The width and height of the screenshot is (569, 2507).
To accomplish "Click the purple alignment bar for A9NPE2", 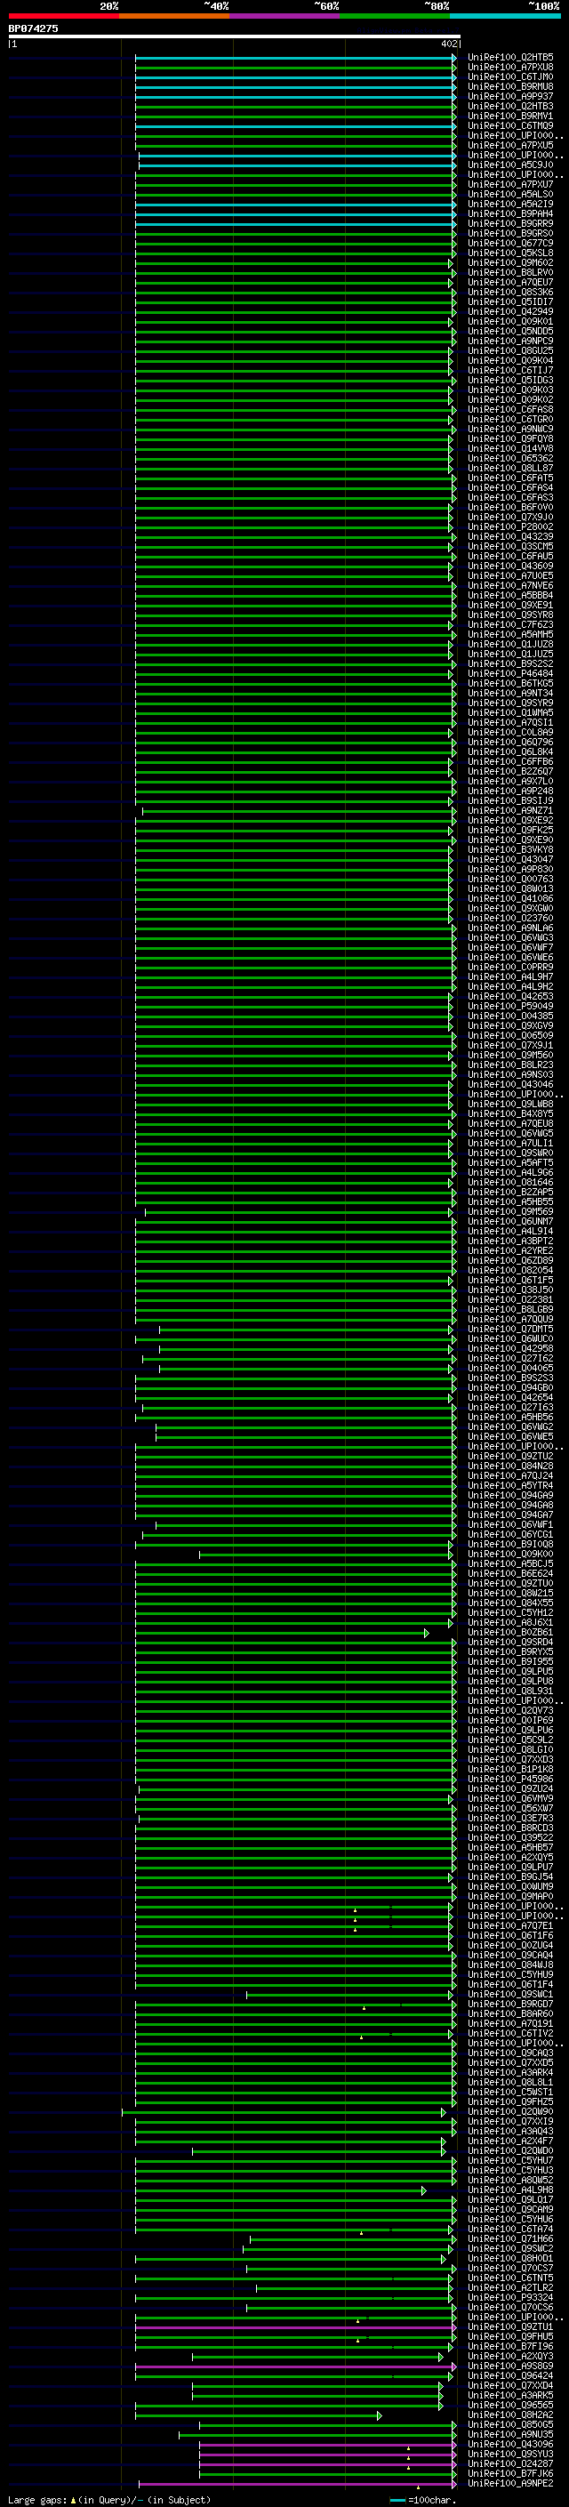I will point(298,2485).
